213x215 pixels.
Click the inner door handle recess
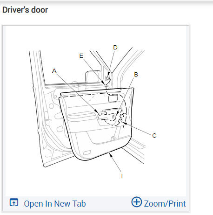113,99
